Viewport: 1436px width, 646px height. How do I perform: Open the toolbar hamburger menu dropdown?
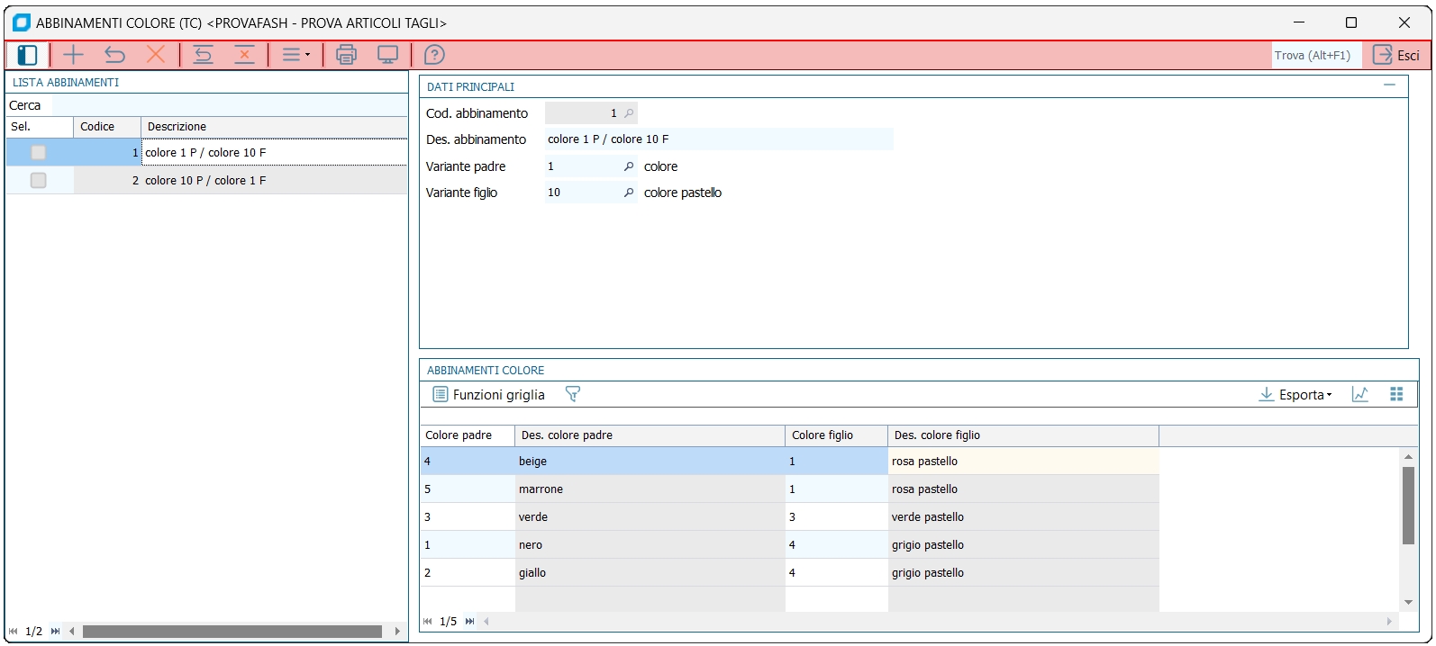[295, 55]
